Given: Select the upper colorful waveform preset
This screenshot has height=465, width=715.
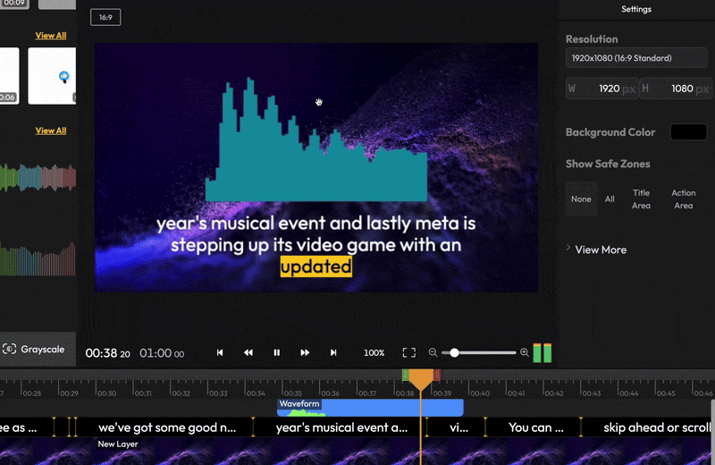Looking at the screenshot, I should click(x=38, y=178).
